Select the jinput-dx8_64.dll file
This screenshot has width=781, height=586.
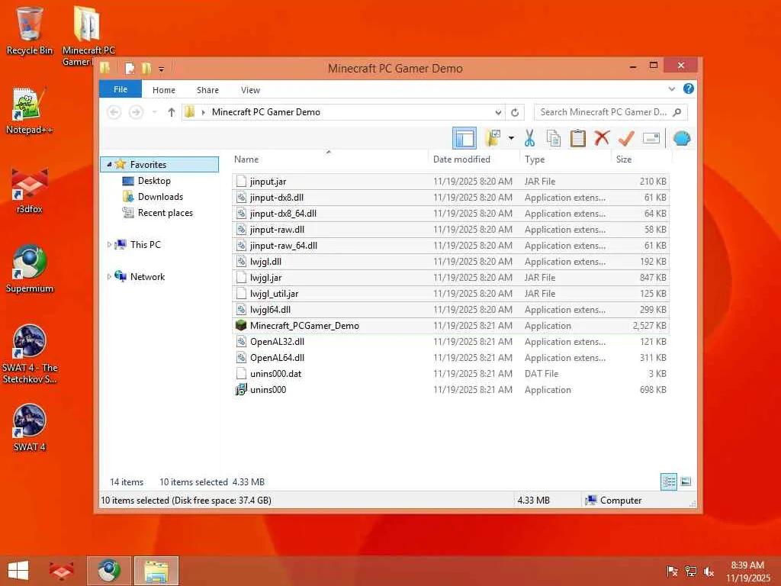pyautogui.click(x=450, y=214)
